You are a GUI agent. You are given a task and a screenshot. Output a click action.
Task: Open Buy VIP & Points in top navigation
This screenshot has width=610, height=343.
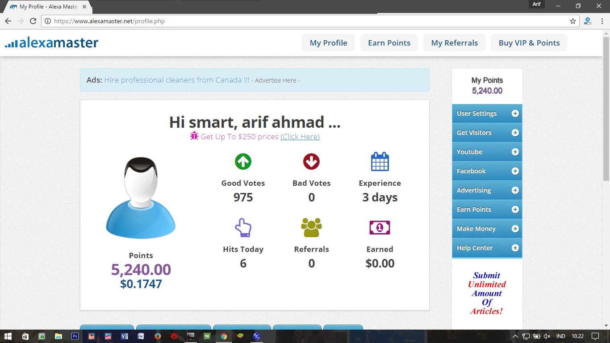click(529, 43)
